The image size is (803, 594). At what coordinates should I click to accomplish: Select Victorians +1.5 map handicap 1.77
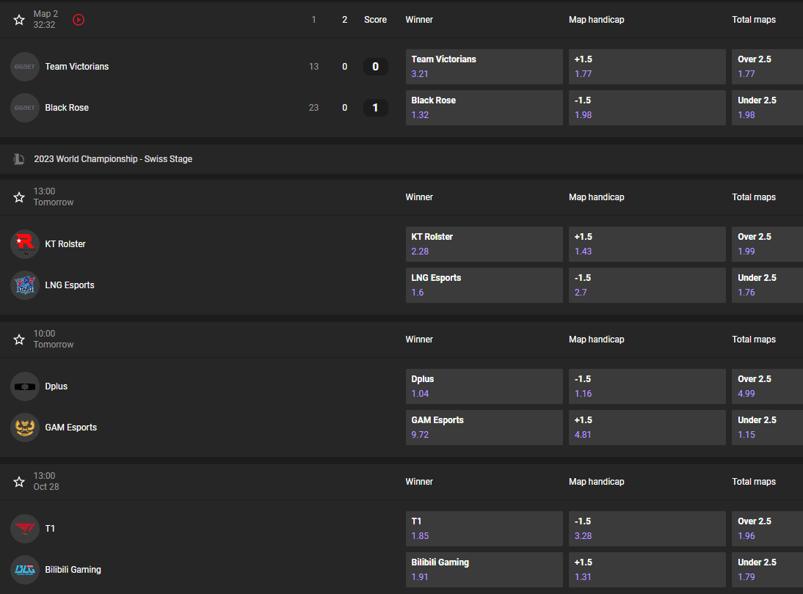click(x=647, y=67)
